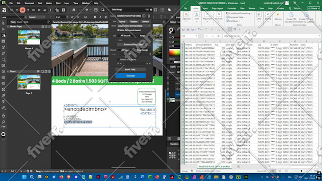Select the Move tool in Affinity toolbar

(3, 23)
